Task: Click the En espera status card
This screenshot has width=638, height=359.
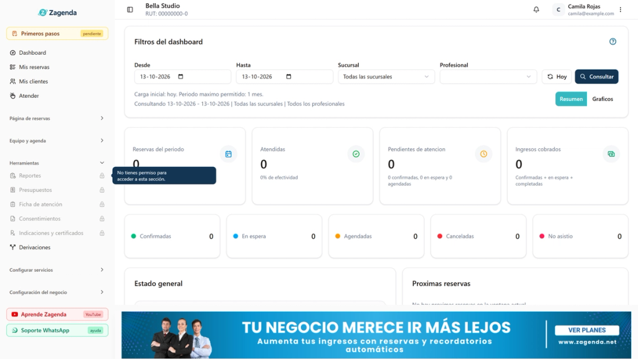Action: [x=274, y=236]
